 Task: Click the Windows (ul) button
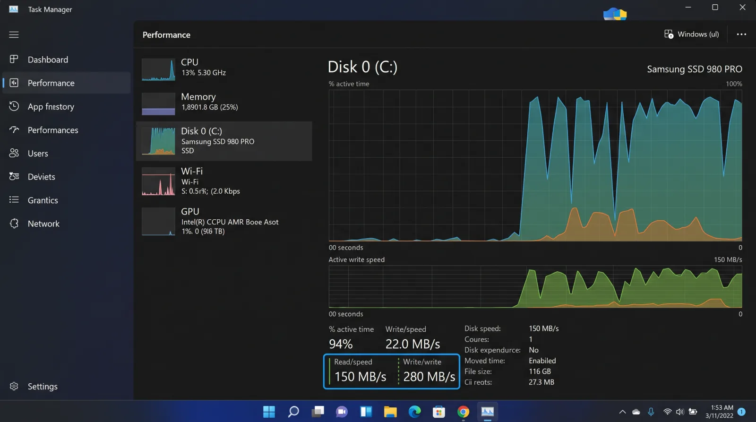coord(691,34)
